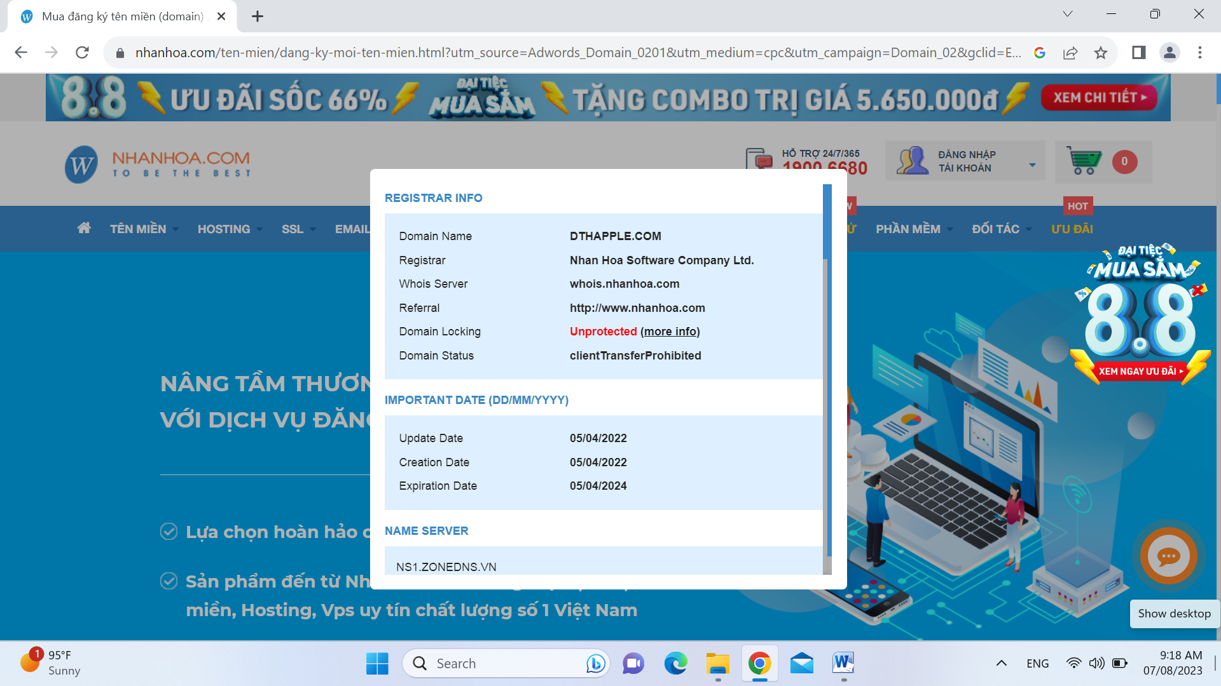Open a new browser tab

coord(258,17)
